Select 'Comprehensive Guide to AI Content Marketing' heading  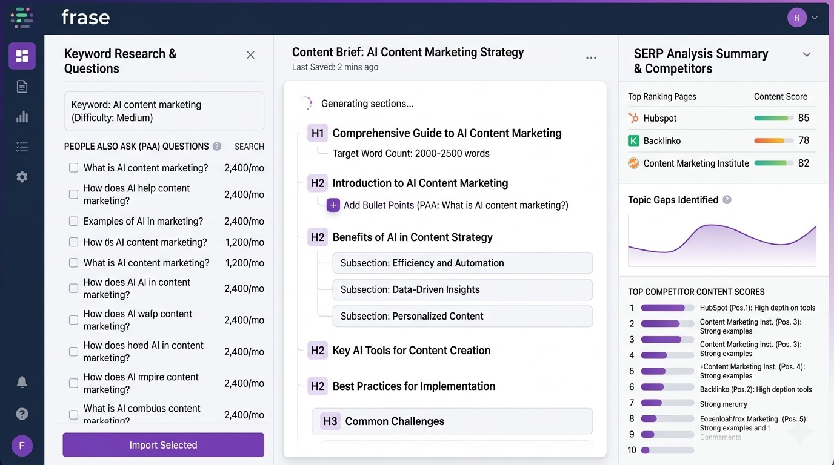click(x=447, y=133)
